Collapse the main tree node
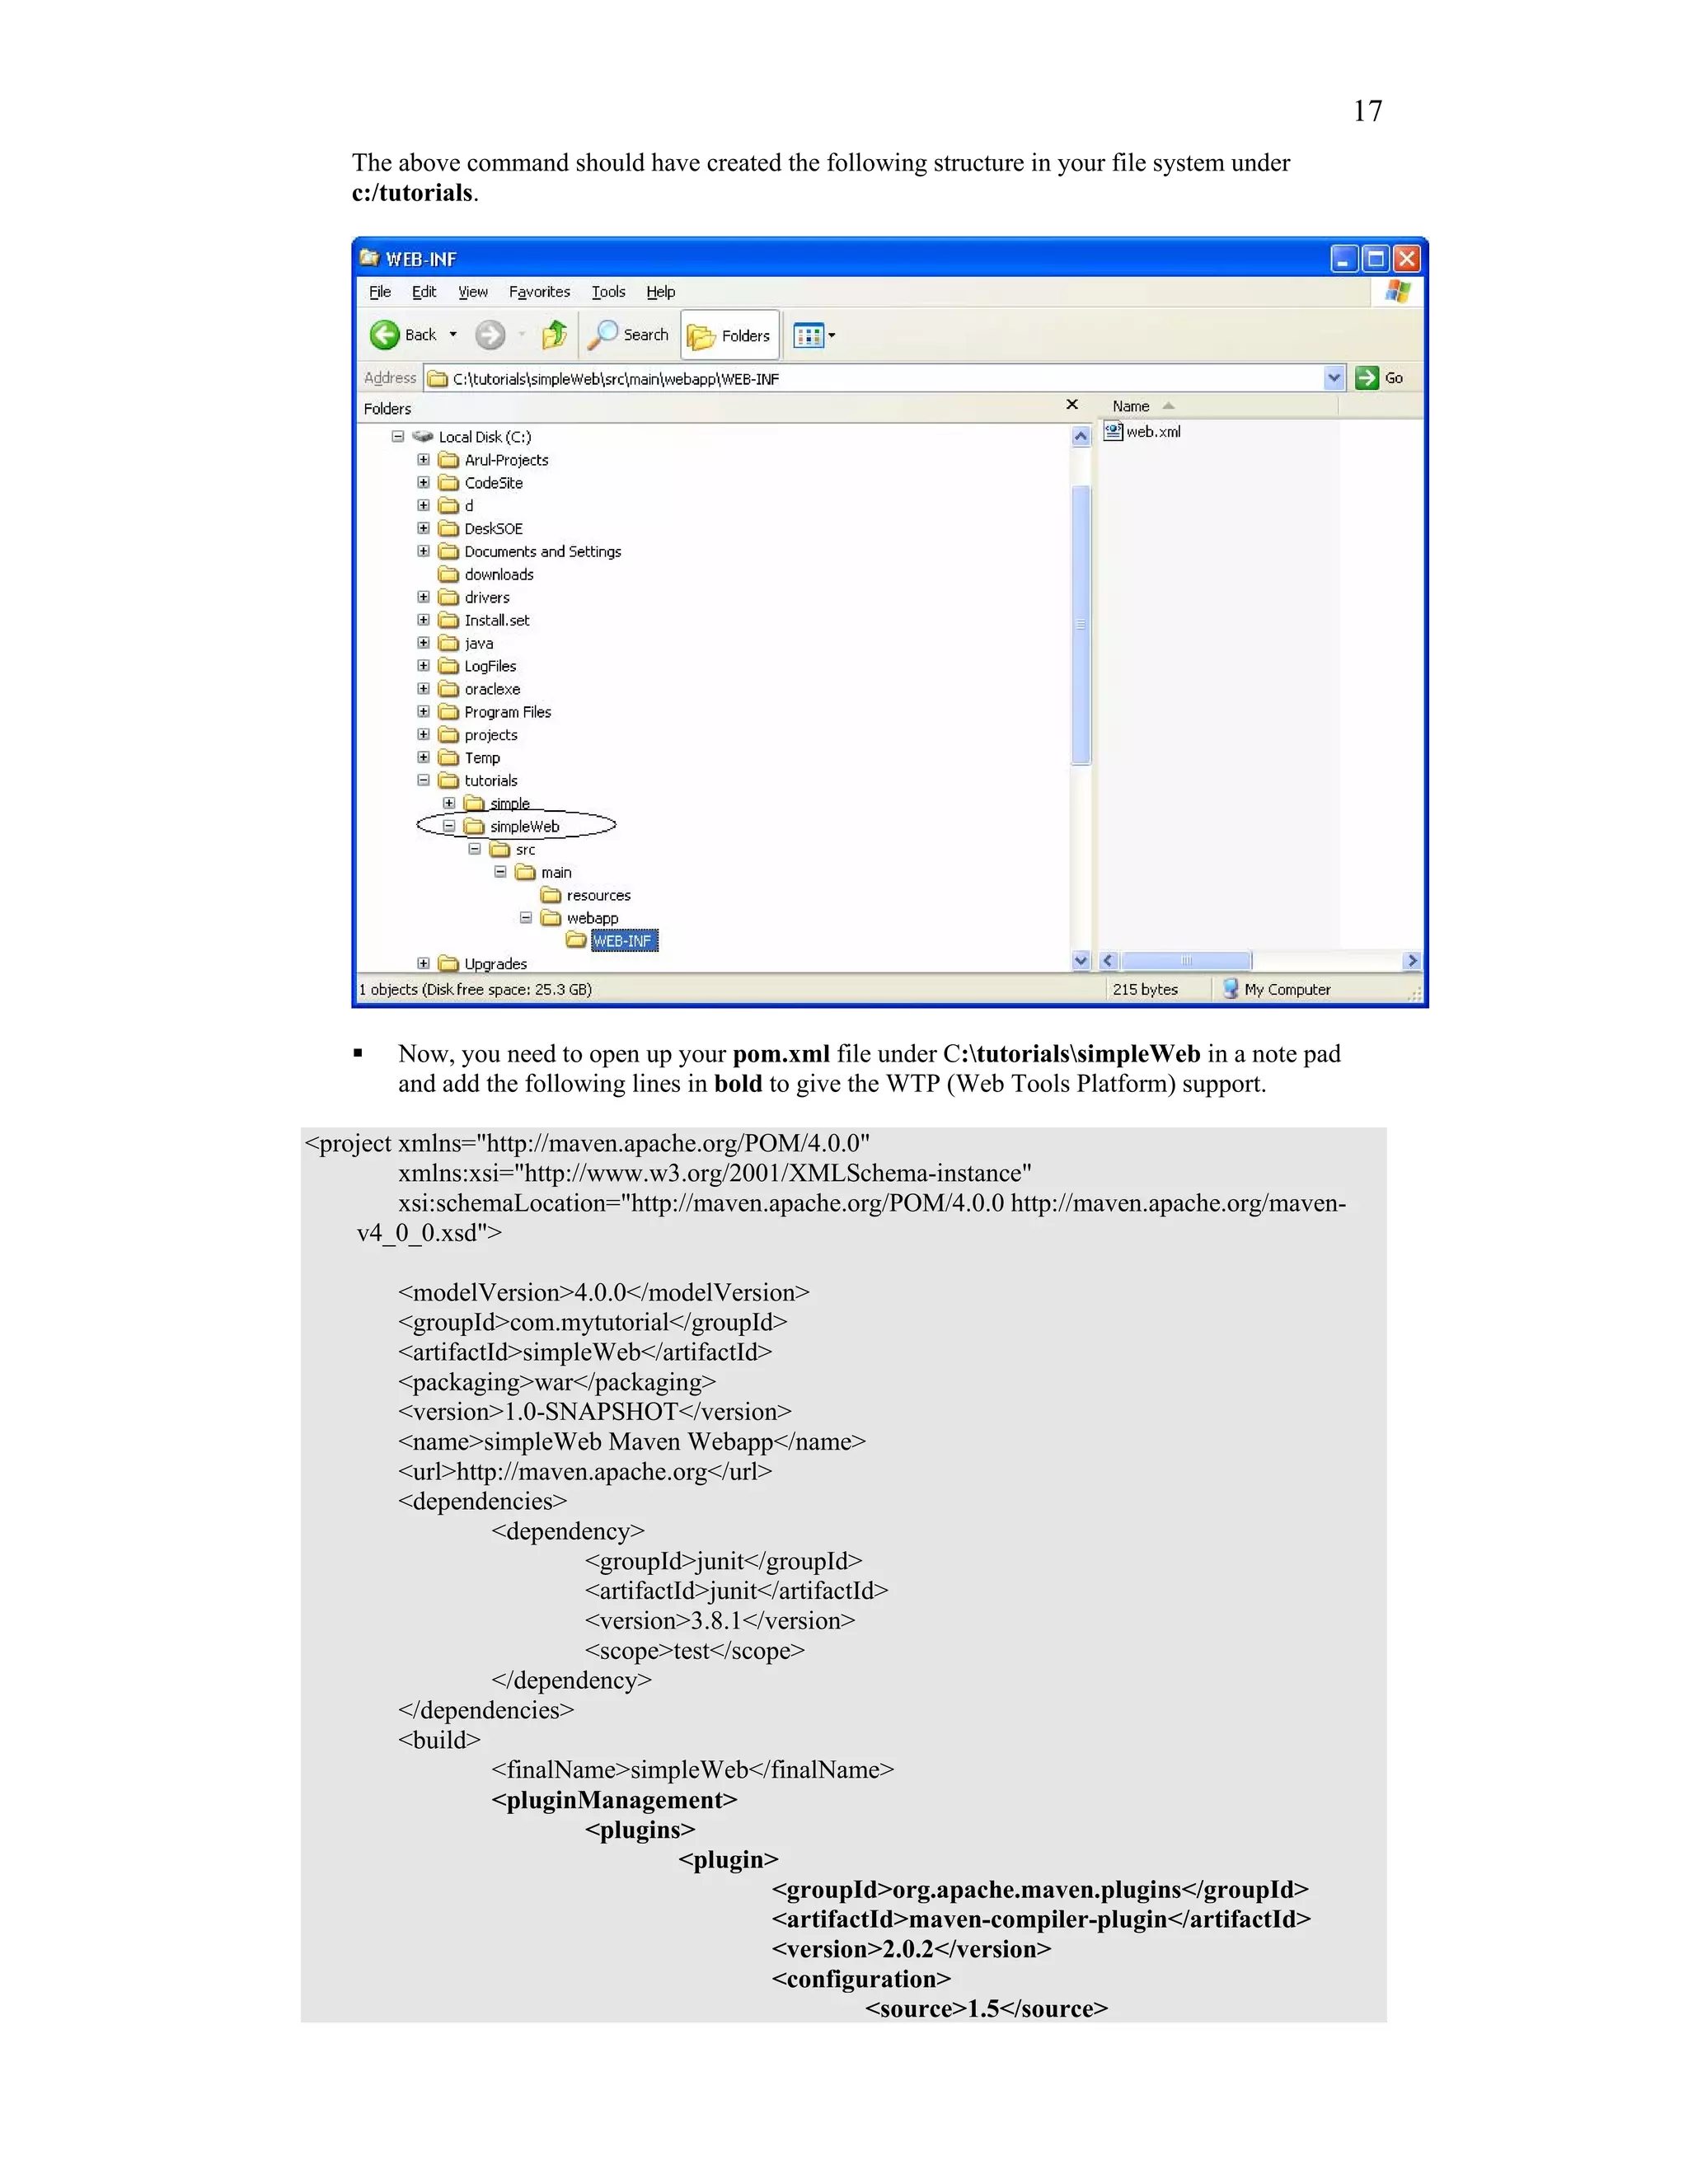Screen dimensions: 1688x2184 click(x=501, y=873)
